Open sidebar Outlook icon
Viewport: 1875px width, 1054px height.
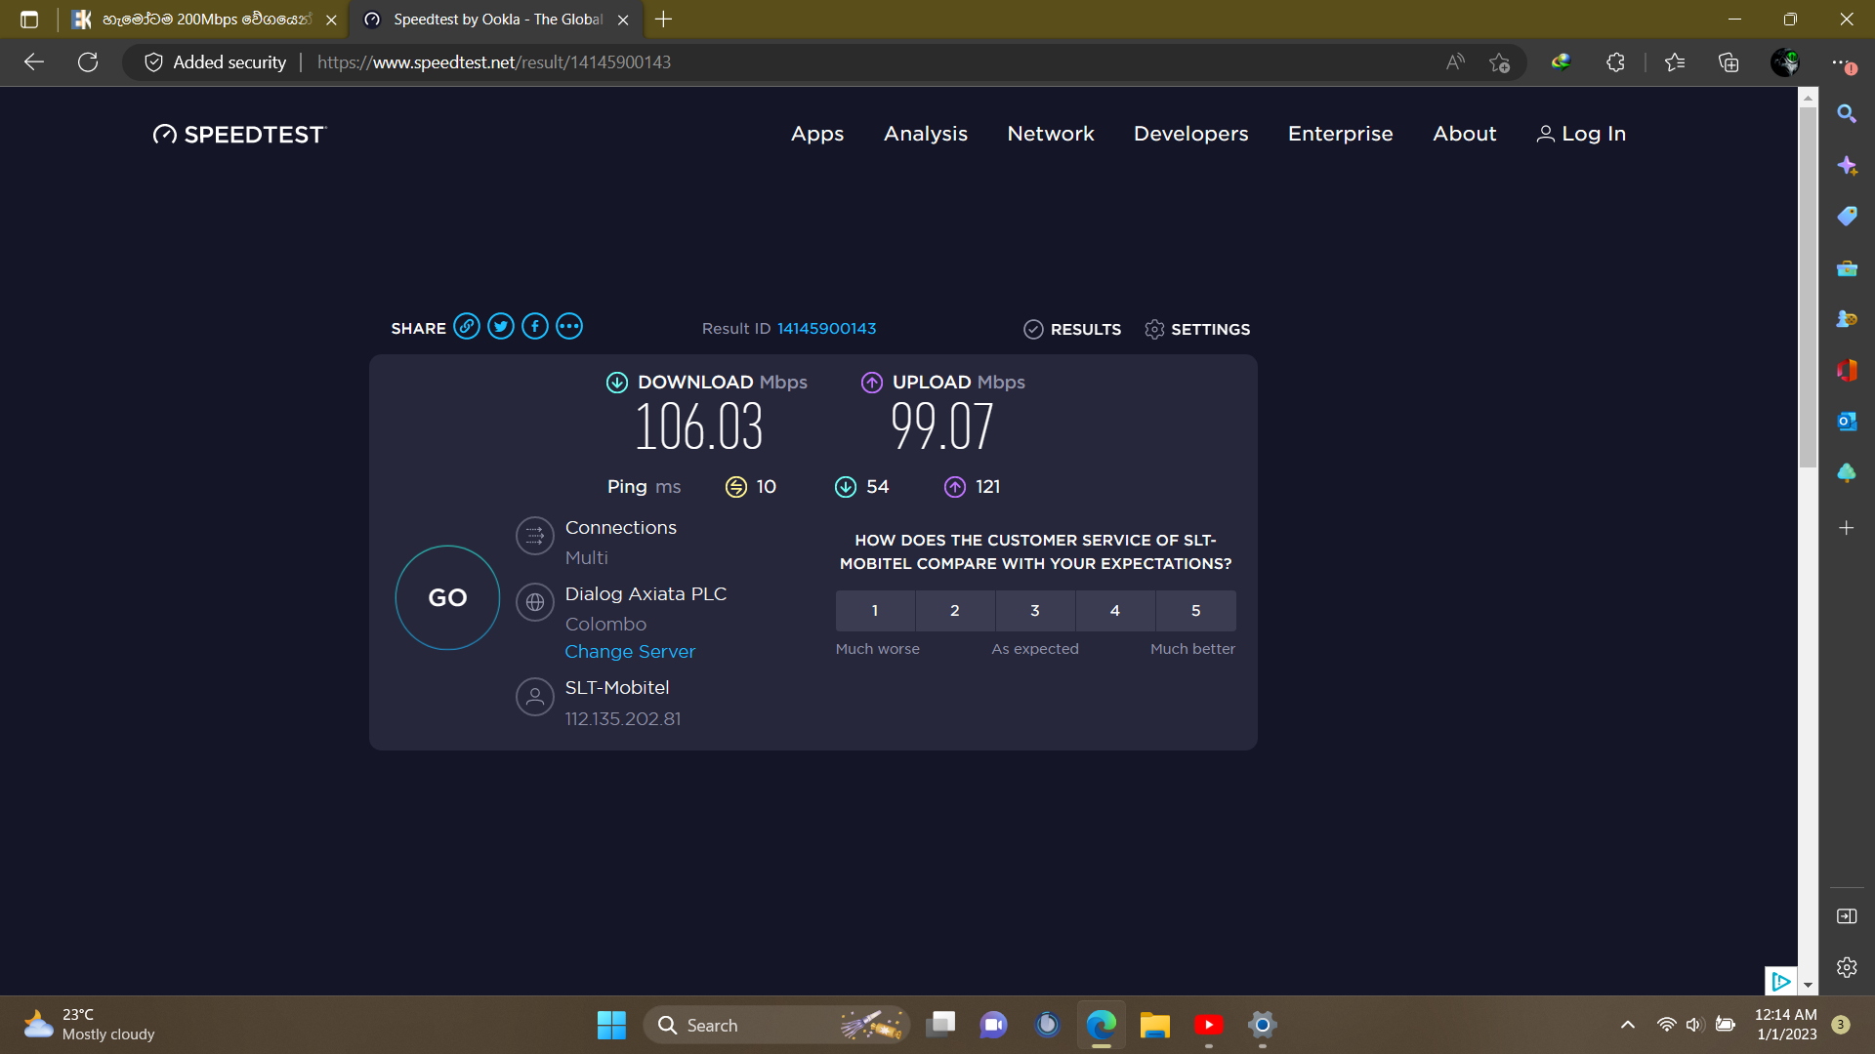click(x=1846, y=422)
